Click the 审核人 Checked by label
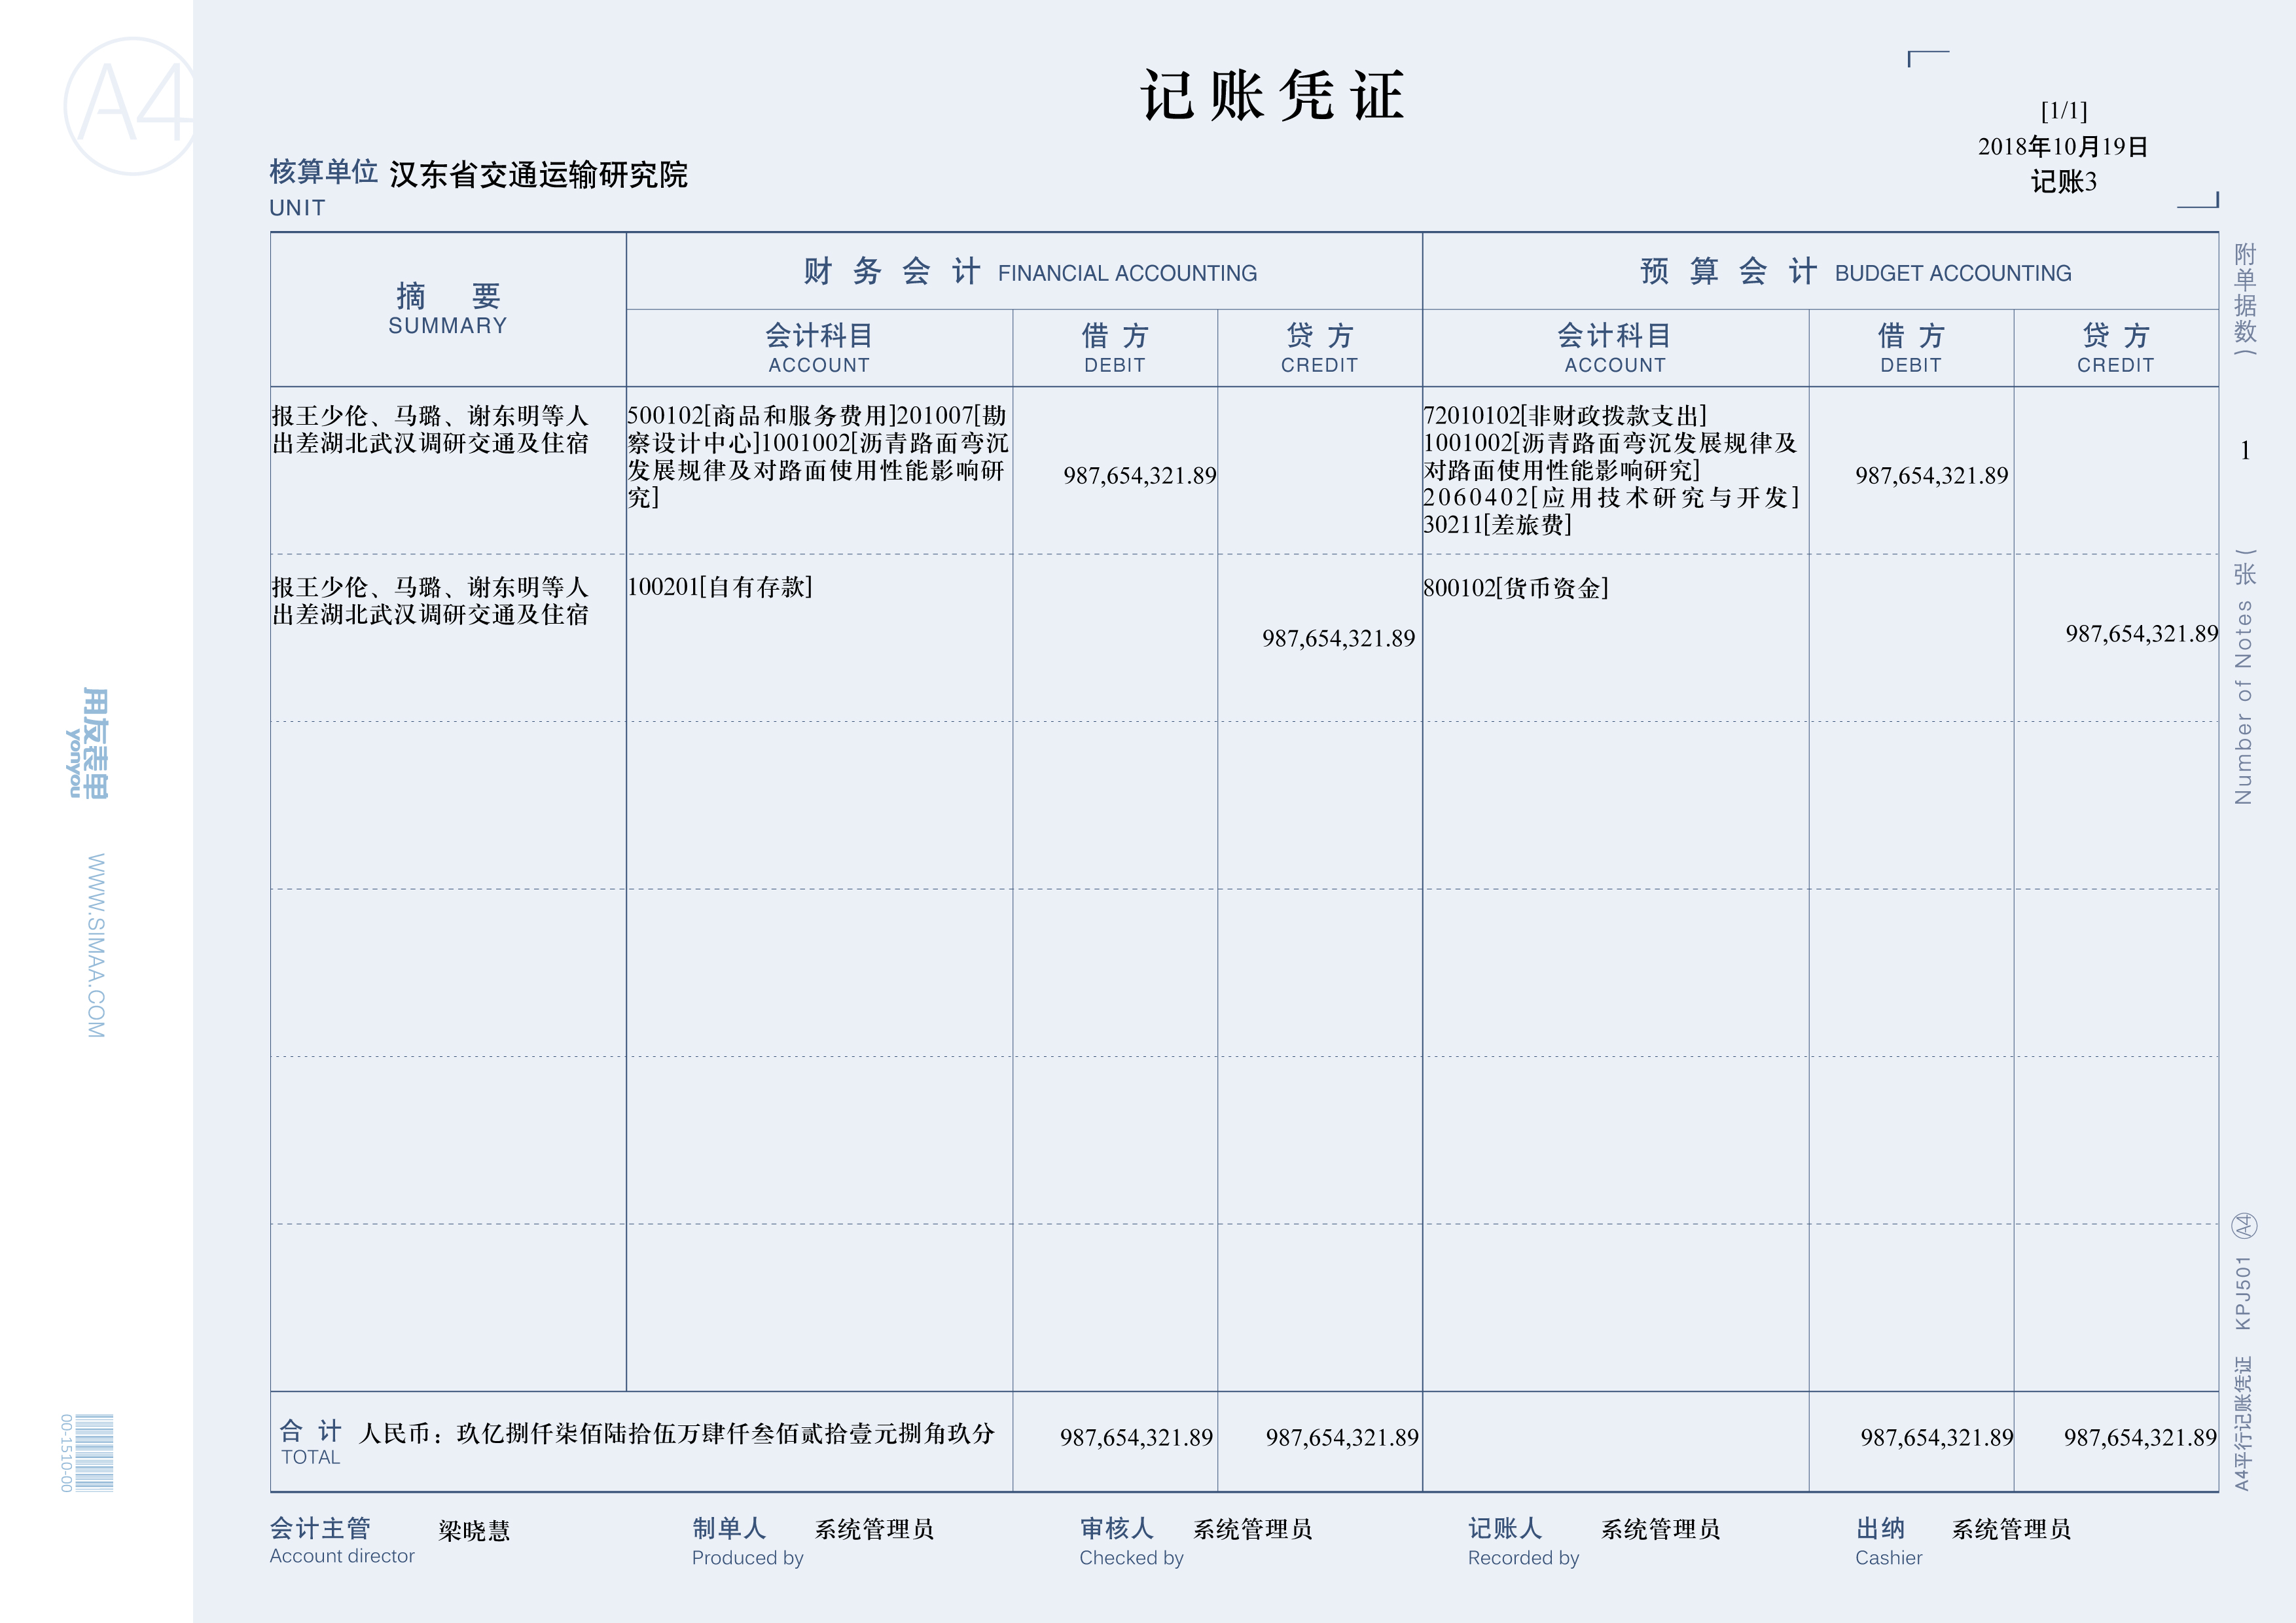Screen dimensions: 2296x1623 1131,1541
